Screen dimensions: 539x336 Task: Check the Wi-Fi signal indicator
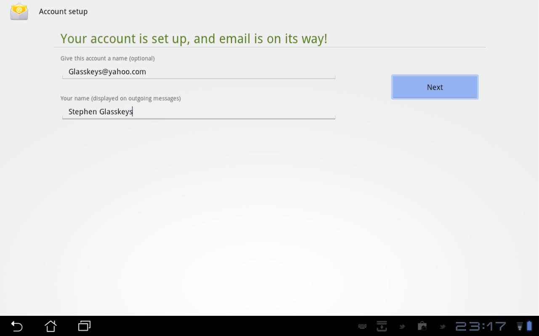coord(520,326)
